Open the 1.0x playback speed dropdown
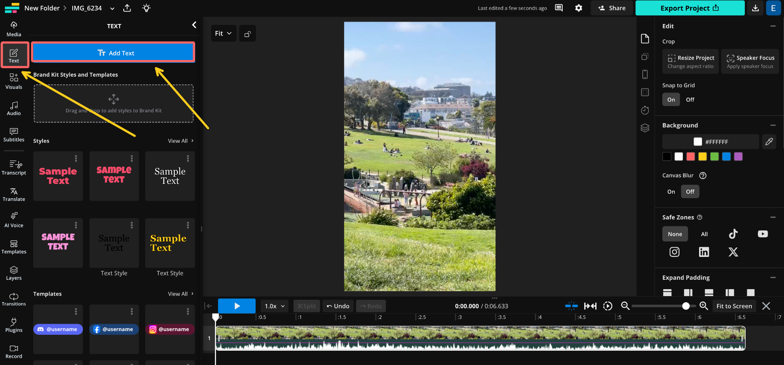784x365 pixels. click(x=274, y=306)
